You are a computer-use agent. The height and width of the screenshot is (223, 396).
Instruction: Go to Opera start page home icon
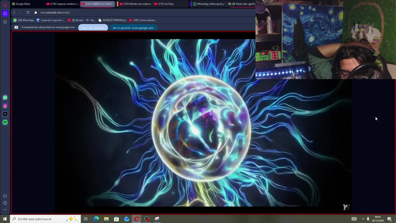5,13
